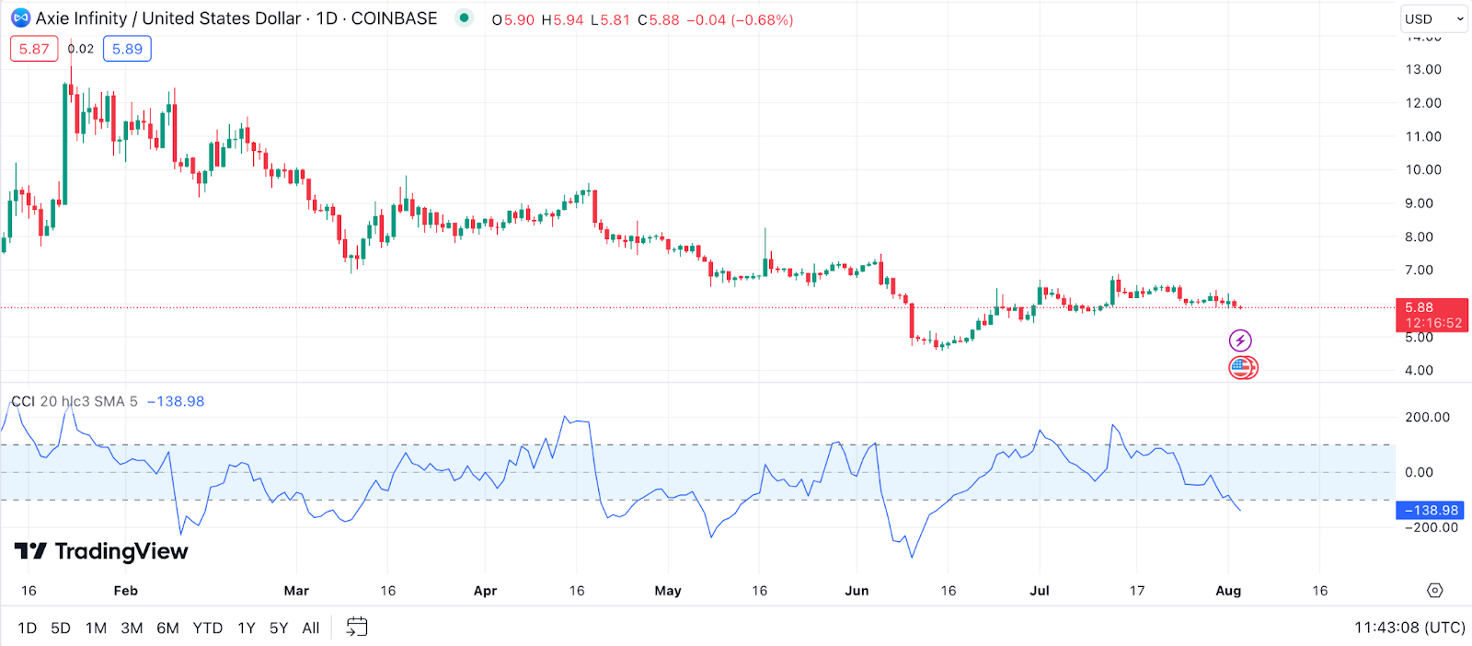Image resolution: width=1472 pixels, height=646 pixels.
Task: Click the 13.00 price axis label
Action: tap(1423, 69)
